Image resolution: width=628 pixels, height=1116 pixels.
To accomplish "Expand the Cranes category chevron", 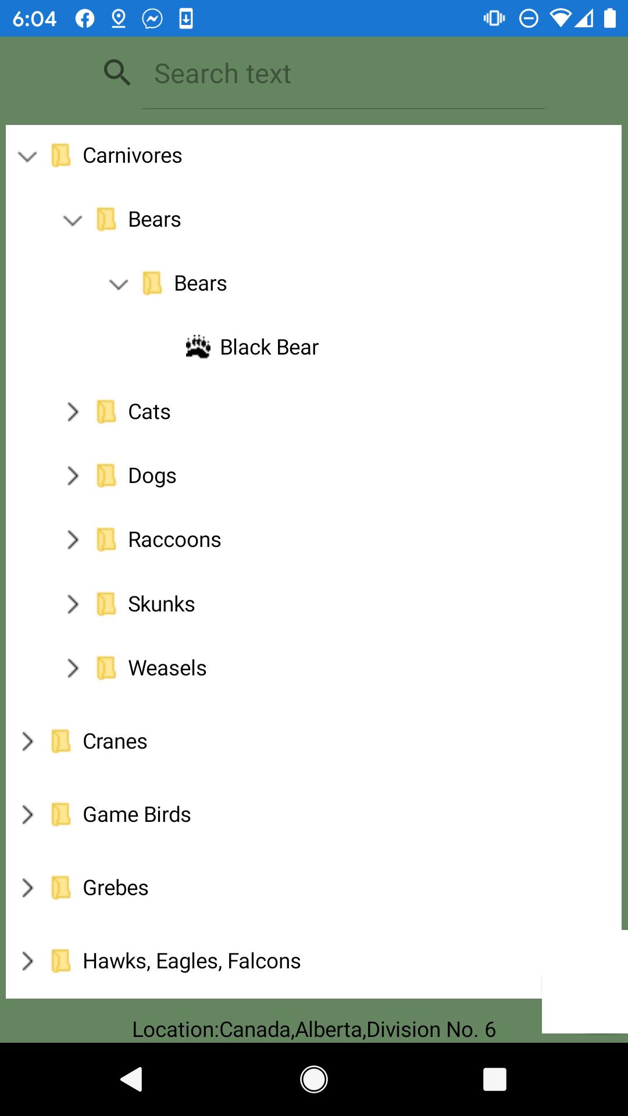I will click(27, 742).
